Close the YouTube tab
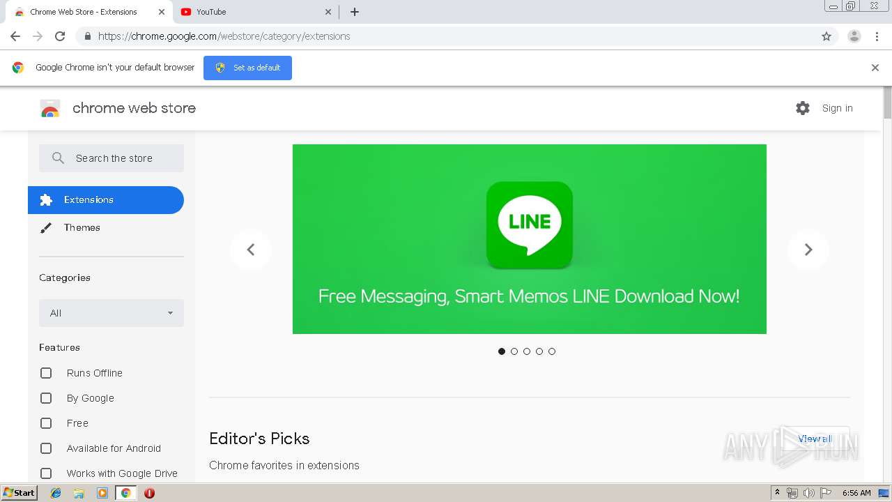The image size is (892, 502). (328, 12)
